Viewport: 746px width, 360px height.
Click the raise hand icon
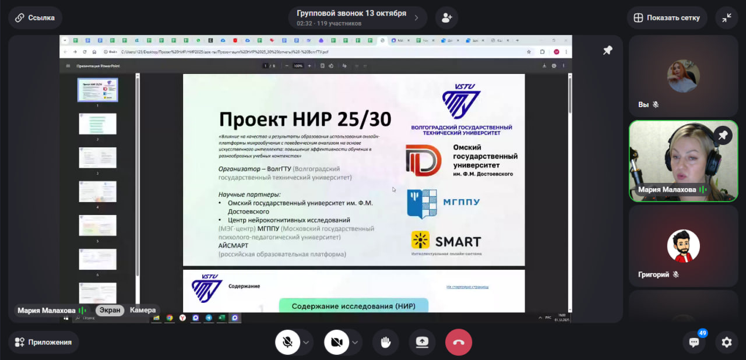point(385,343)
